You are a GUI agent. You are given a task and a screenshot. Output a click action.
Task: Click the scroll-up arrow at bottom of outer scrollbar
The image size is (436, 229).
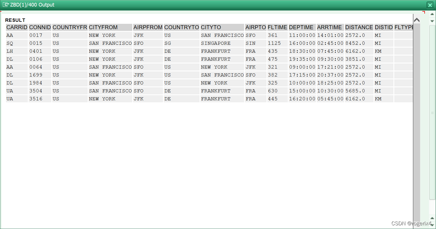pyautogui.click(x=432, y=218)
